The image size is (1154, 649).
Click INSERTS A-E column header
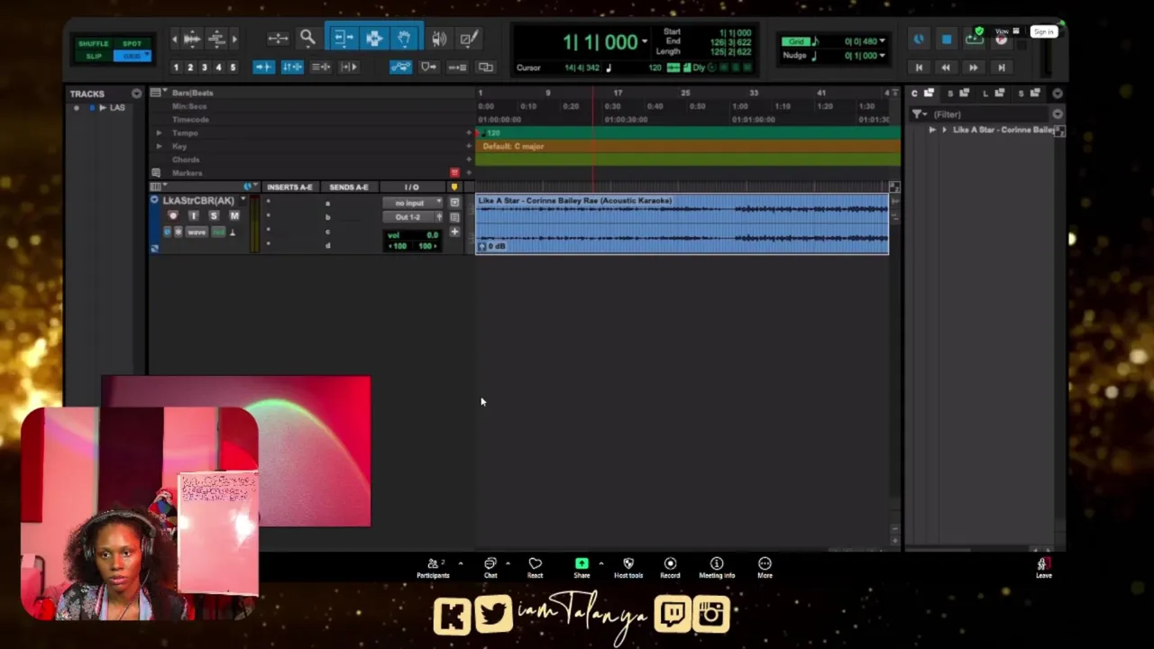(x=289, y=187)
